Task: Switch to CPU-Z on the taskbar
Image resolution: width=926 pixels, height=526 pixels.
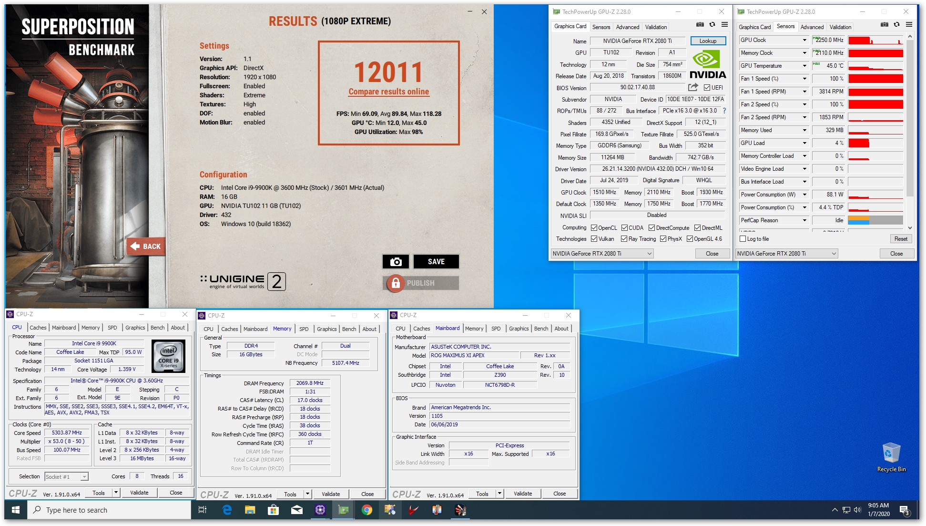Action: point(320,510)
